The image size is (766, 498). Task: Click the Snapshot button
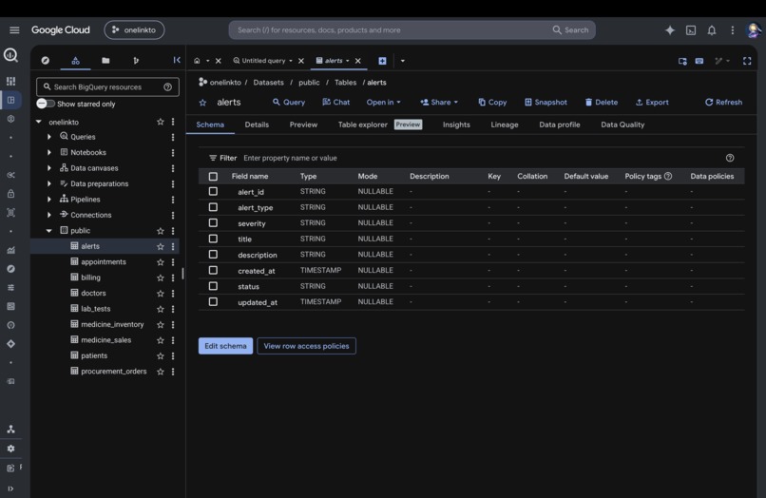pos(546,102)
